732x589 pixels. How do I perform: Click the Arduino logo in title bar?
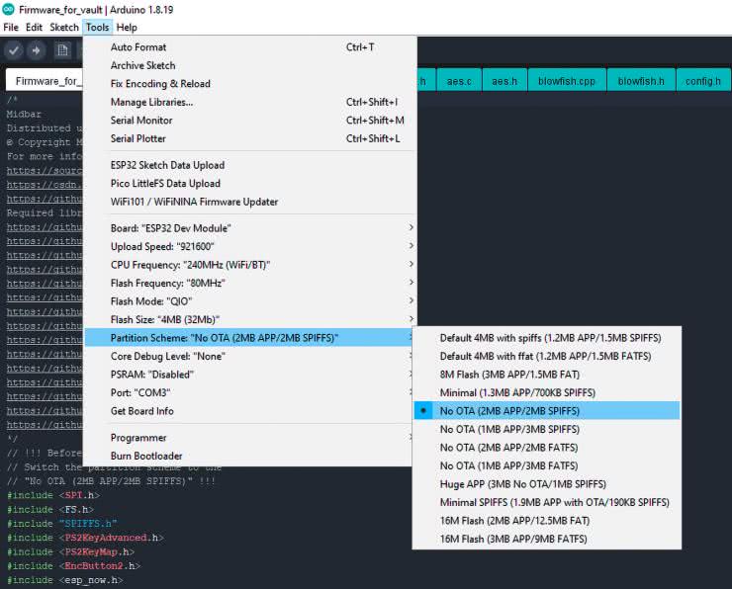[x=9, y=9]
